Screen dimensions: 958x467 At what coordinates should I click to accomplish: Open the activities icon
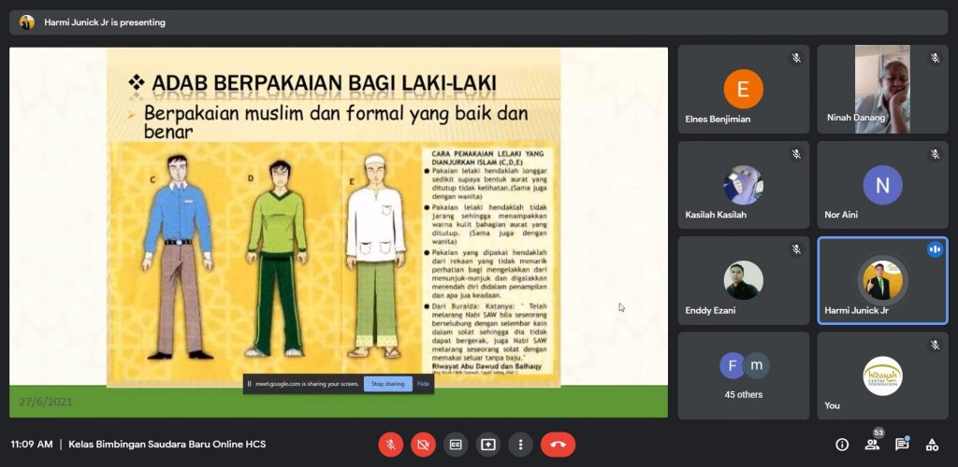[932, 445]
